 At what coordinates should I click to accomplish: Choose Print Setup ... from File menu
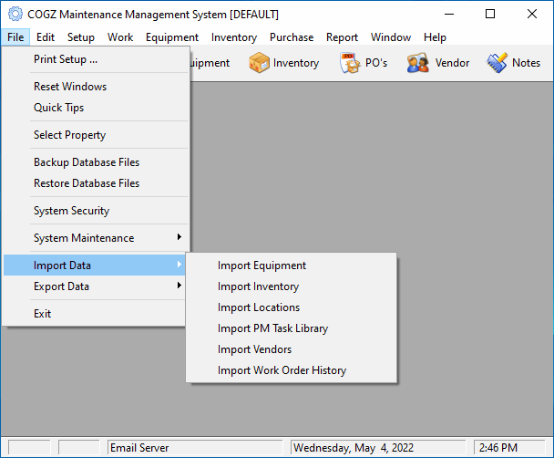96,59
